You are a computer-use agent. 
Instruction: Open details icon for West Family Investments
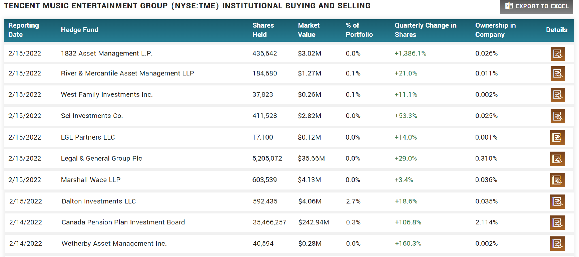[558, 95]
